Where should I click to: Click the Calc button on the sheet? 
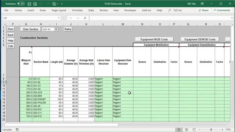click(11, 46)
